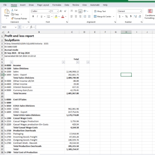Click the Middle Align icon
The image size is (155, 155).
pyautogui.click(x=76, y=11)
